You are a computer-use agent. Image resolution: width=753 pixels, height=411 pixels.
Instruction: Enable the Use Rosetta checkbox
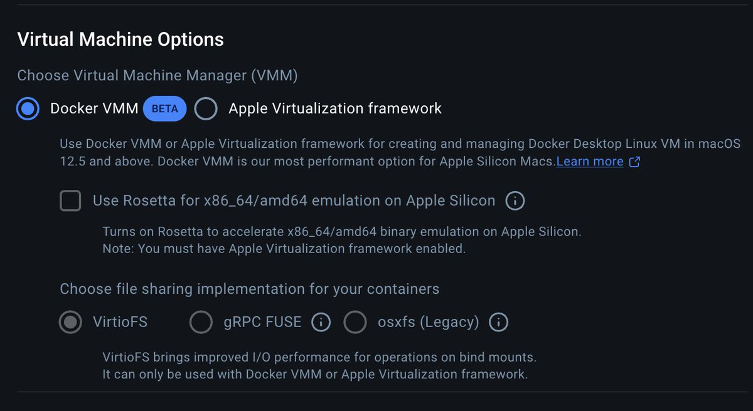70,201
